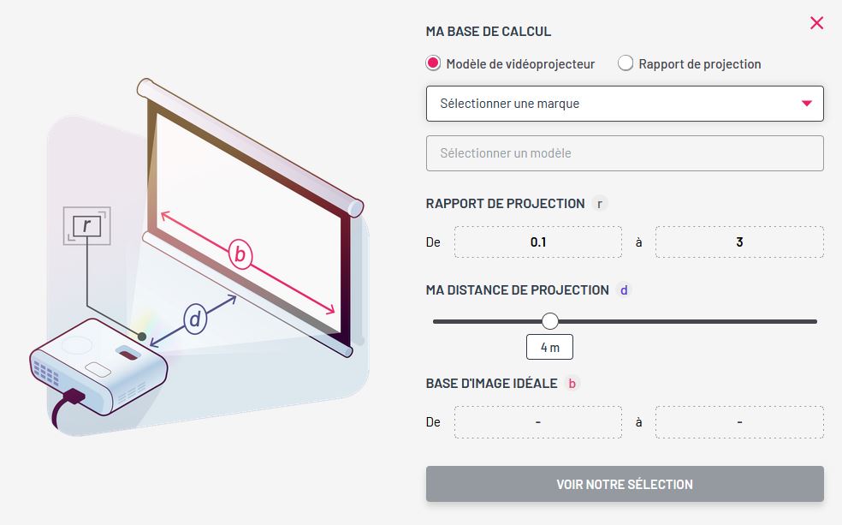Click the 'r' symbol in the illustration box
Viewport: 842px width, 525px height.
pyautogui.click(x=86, y=224)
